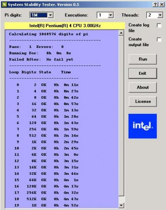Select loop 3 row with 16 digits
This screenshot has height=210, width=166.
click(x=47, y=104)
